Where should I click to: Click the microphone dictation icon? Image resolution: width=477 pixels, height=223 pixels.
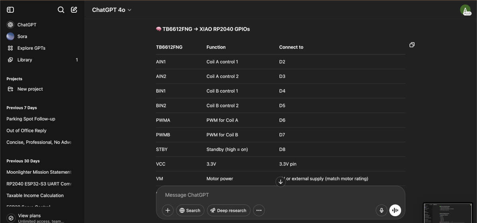381,210
